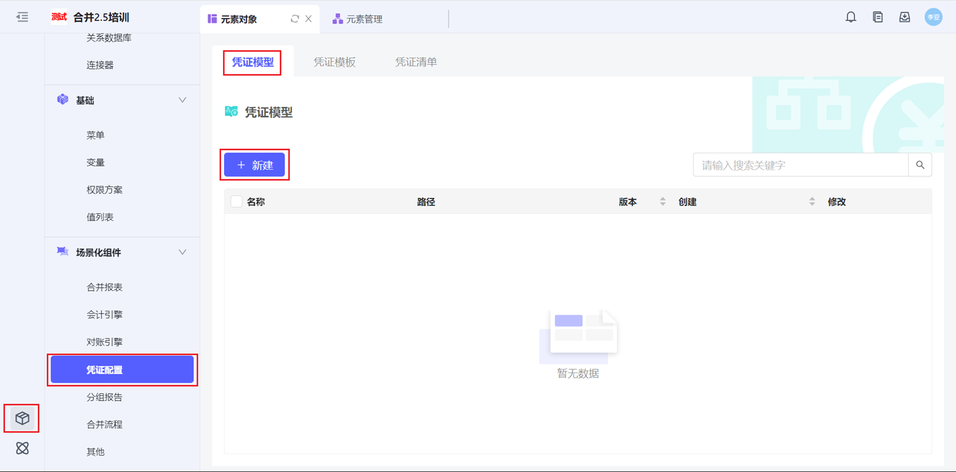Click the search magnifier icon
Screen dimensions: 956x472
coord(920,165)
